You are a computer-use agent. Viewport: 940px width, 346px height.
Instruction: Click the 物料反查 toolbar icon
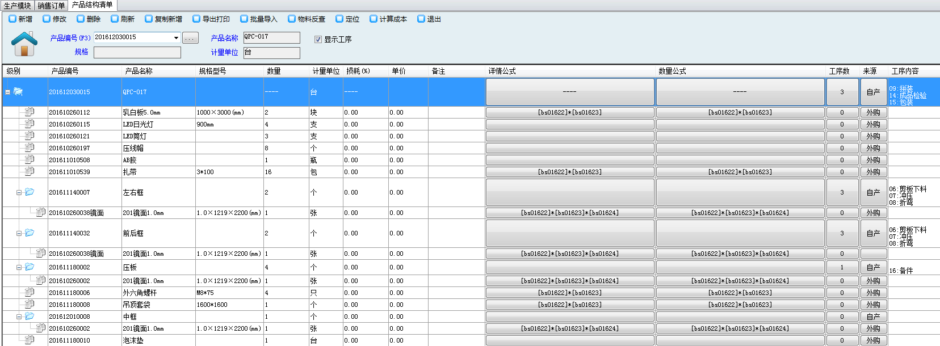292,19
